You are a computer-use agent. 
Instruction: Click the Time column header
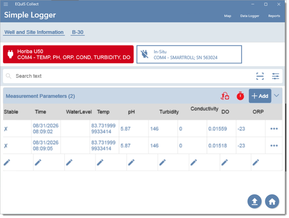click(x=40, y=112)
